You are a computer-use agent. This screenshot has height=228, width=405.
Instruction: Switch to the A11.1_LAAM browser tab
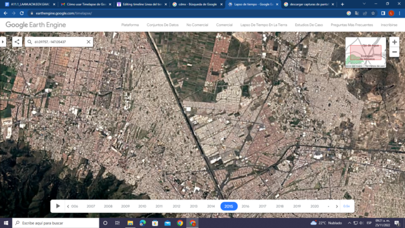[30, 4]
